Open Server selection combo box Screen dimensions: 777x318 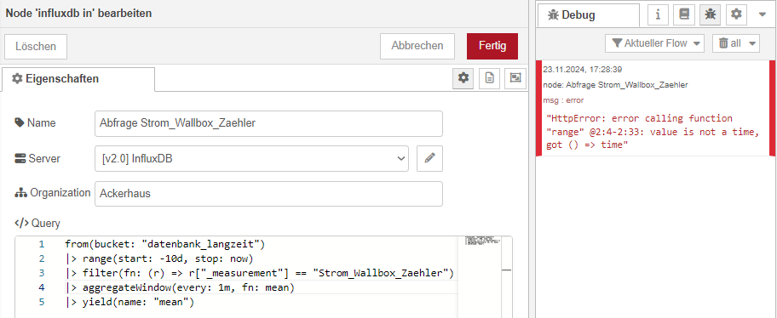point(251,158)
